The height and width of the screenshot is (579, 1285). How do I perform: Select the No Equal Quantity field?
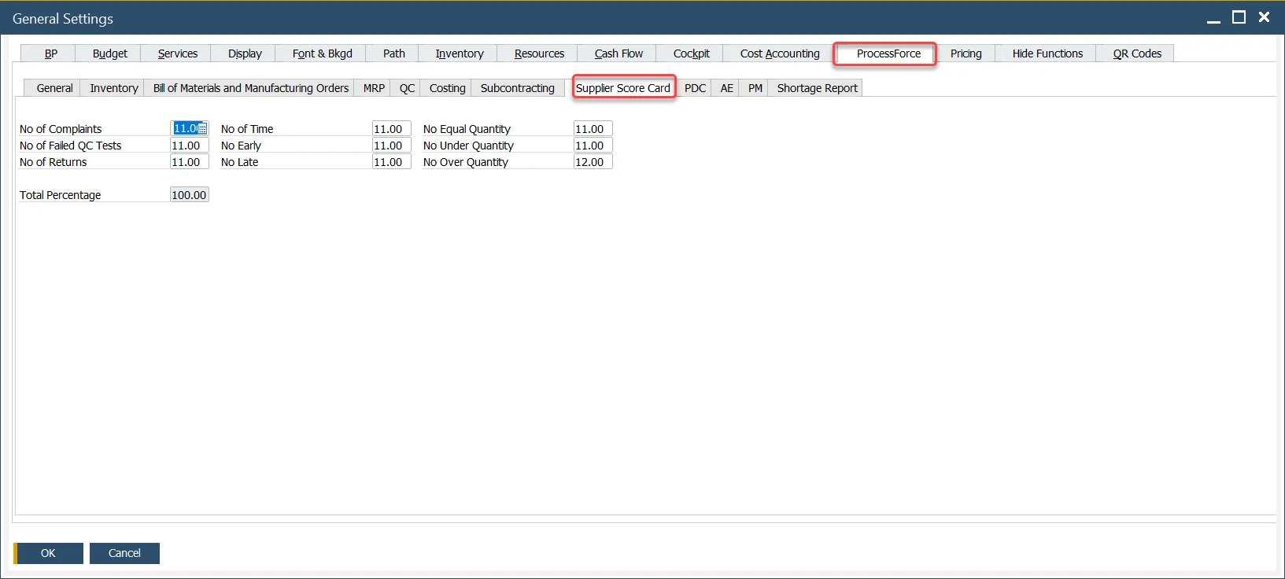point(593,129)
